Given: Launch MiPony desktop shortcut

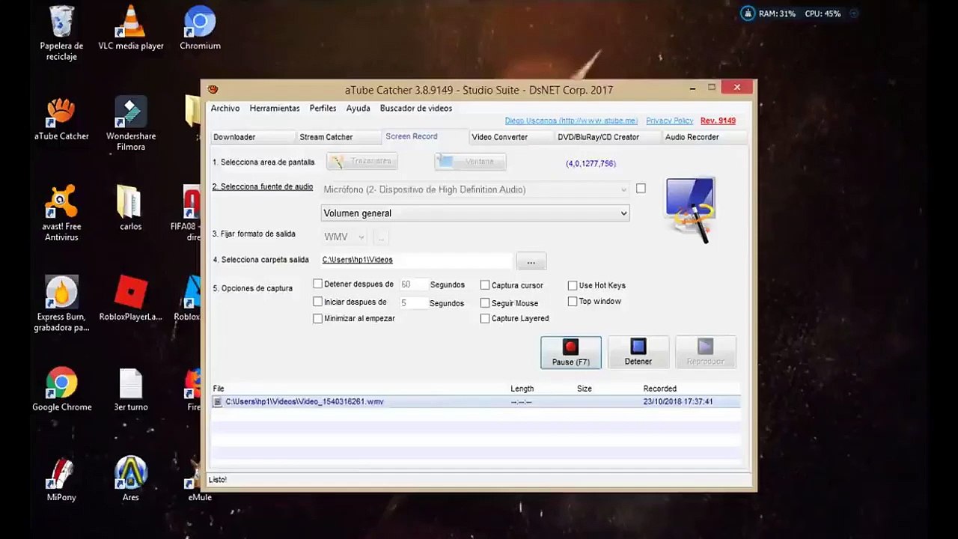Looking at the screenshot, I should [x=61, y=479].
